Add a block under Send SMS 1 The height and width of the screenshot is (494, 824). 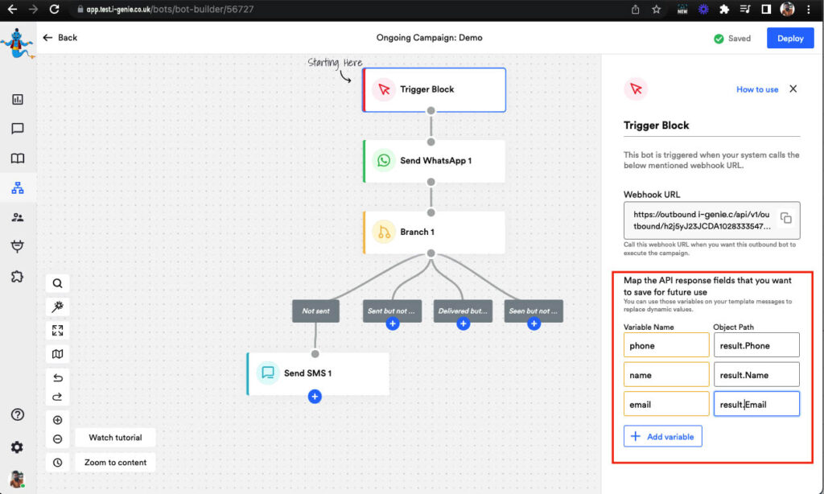pos(315,397)
